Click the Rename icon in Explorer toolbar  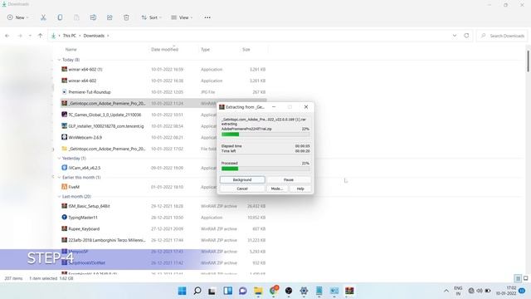(x=93, y=17)
